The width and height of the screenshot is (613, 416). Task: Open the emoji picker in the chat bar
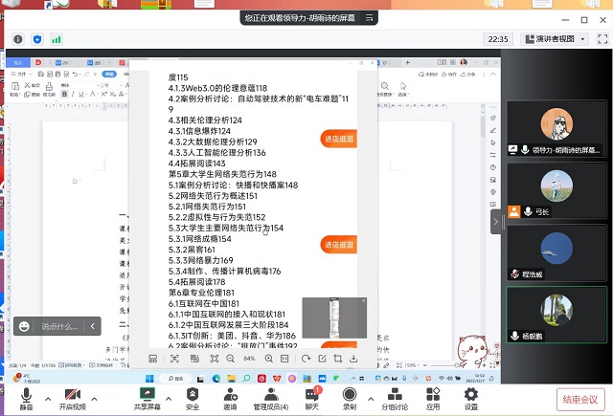click(x=24, y=326)
